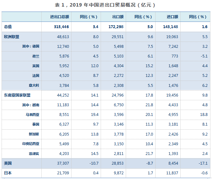Viewport: 212px width, 179px height.
Task: Click the UK export growth cell 15.2
Action: tap(149, 66)
